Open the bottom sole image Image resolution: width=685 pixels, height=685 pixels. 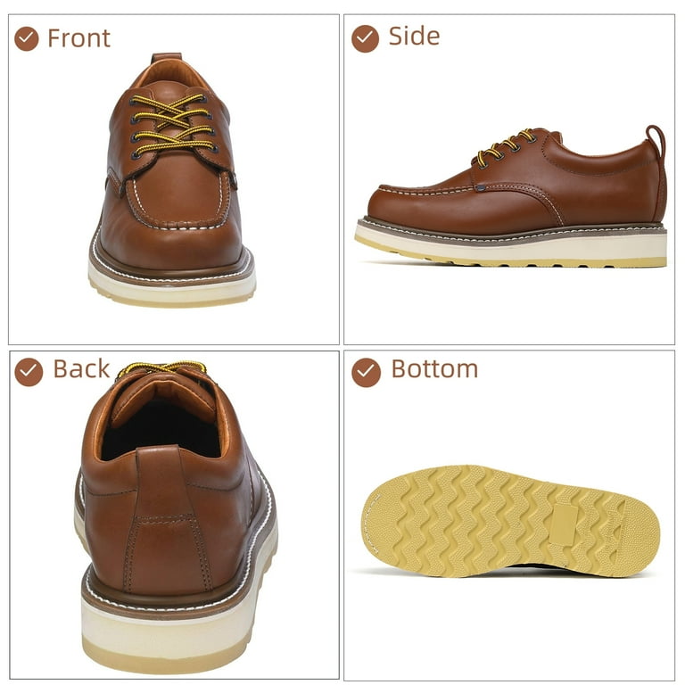tap(511, 521)
